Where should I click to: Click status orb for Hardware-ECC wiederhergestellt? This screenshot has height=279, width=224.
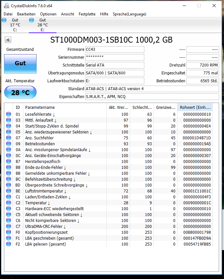click(9, 209)
